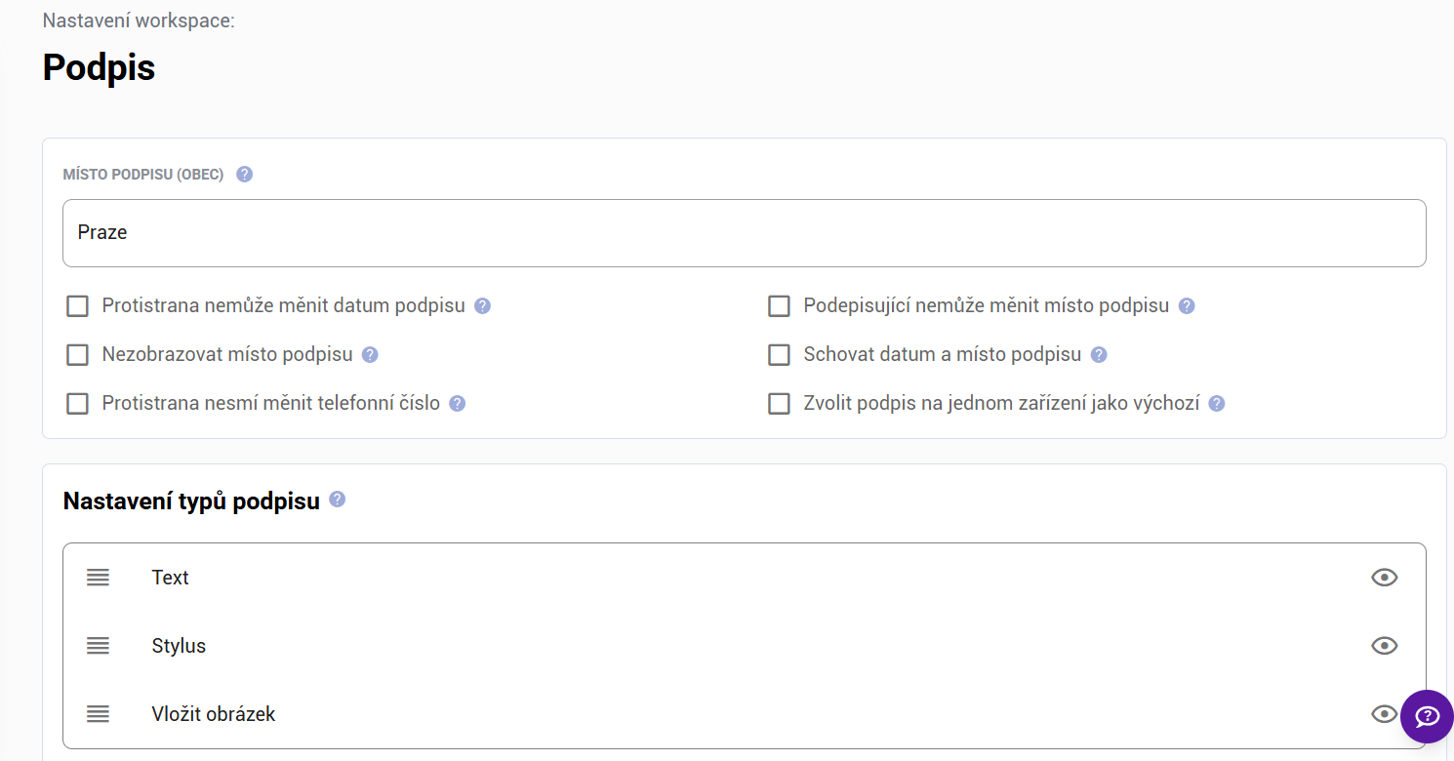
Task: Click help icon beside Protistrana nesmí měnit telefonní číslo
Action: [458, 404]
